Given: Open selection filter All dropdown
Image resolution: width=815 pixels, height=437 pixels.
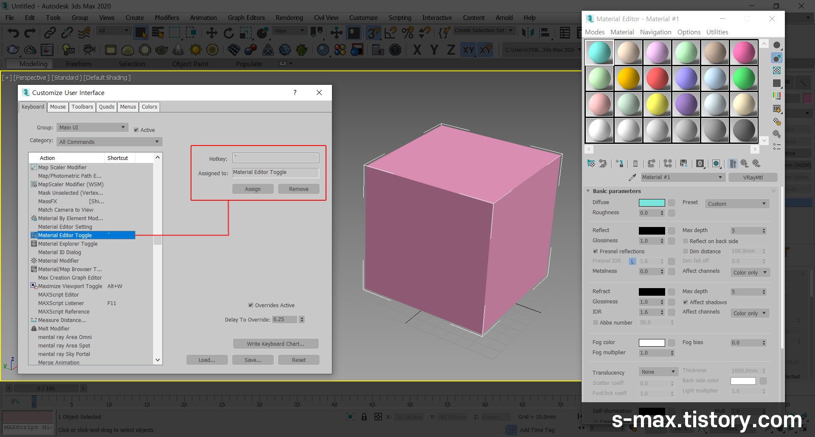Looking at the screenshot, I should [x=113, y=31].
